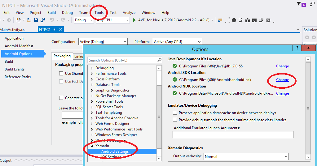Screen dimensions: 317x166
Task: Click search magnifier in Search Options box
Action: click(160, 60)
